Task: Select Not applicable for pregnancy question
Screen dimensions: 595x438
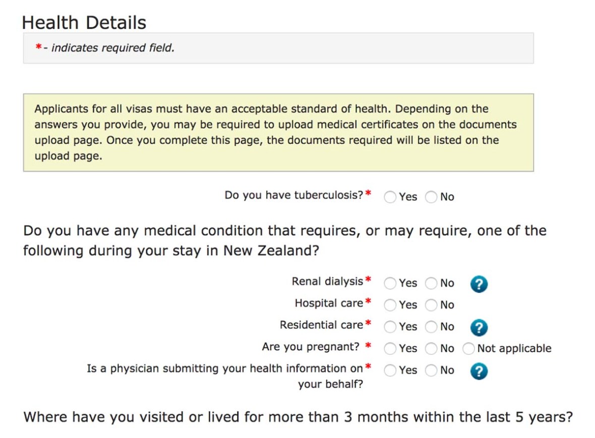Action: pos(468,348)
